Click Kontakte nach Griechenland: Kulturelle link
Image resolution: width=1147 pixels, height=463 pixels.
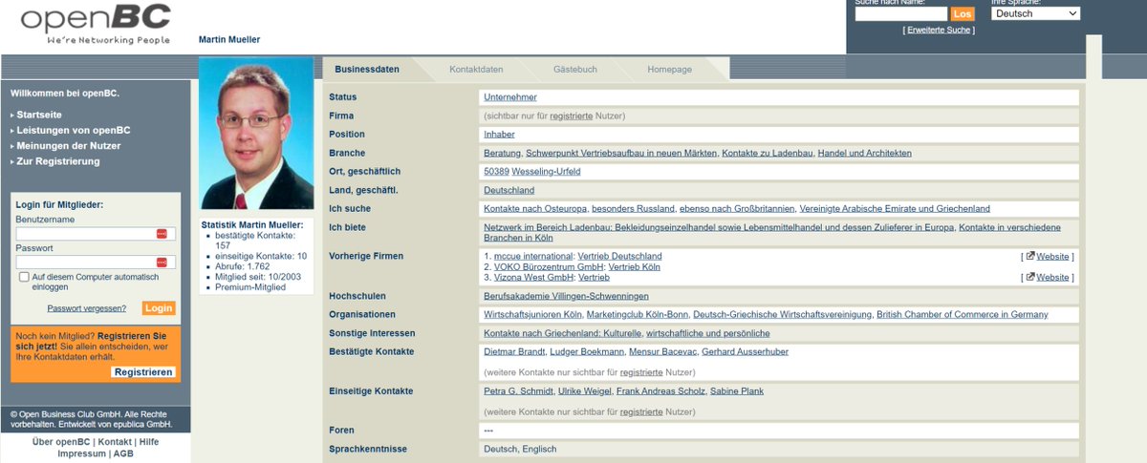[x=563, y=333]
